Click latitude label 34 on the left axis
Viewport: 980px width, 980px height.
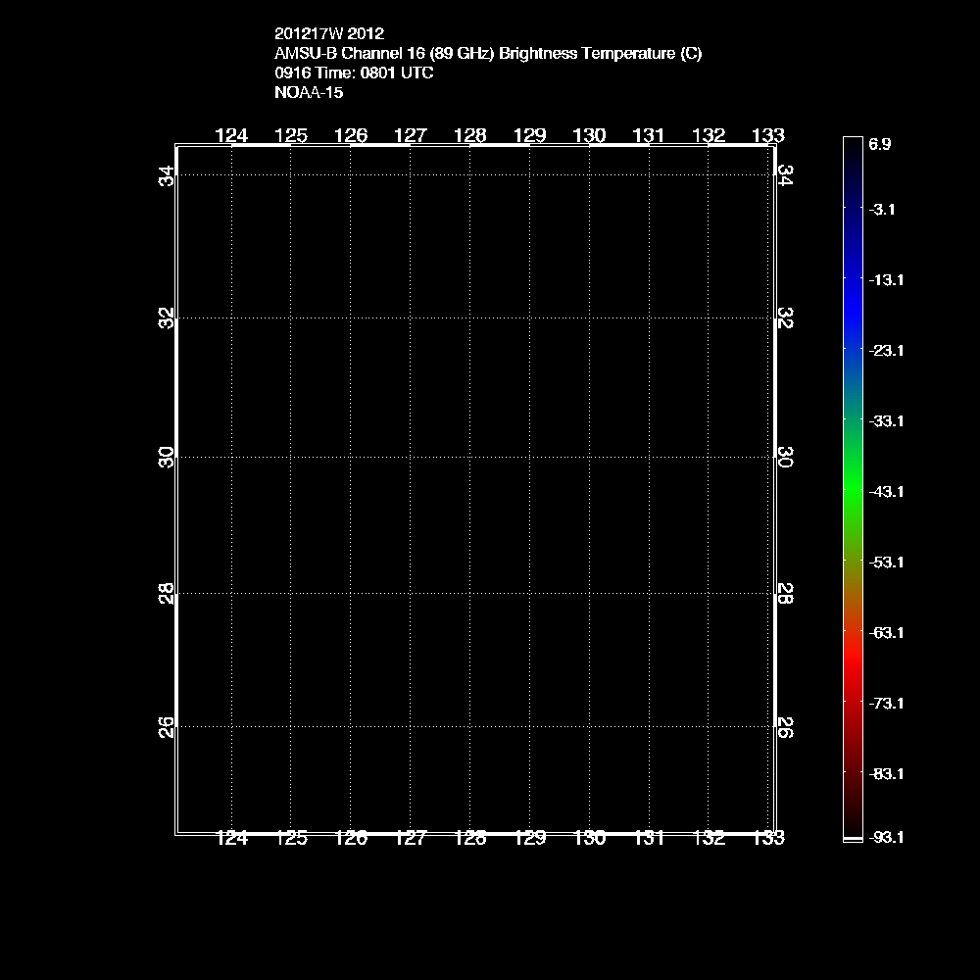tap(168, 176)
